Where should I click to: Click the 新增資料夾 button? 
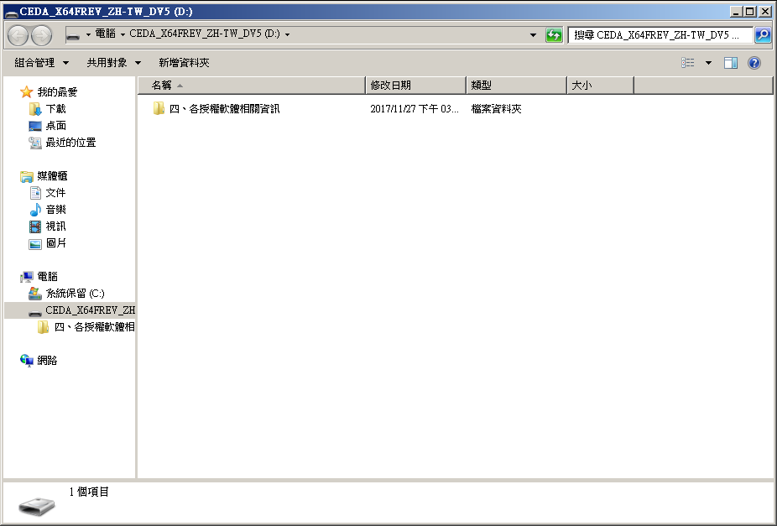point(184,63)
